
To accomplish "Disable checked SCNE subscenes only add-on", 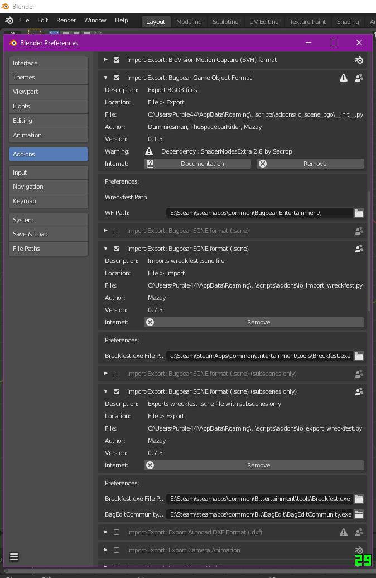I will tap(117, 392).
